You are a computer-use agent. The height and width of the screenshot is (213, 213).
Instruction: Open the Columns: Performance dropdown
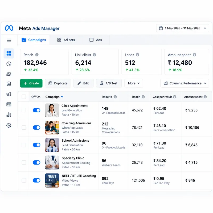(185, 83)
